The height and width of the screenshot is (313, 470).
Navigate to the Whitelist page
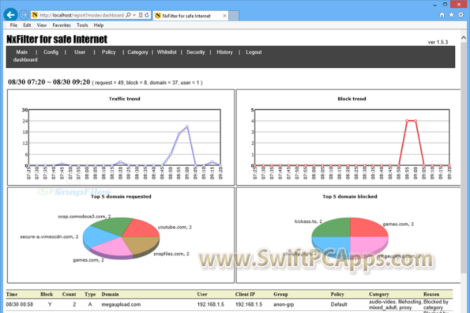pos(167,52)
